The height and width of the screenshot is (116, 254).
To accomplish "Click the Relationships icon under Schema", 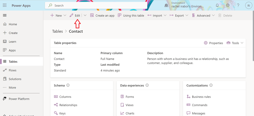I will tap(56, 105).
